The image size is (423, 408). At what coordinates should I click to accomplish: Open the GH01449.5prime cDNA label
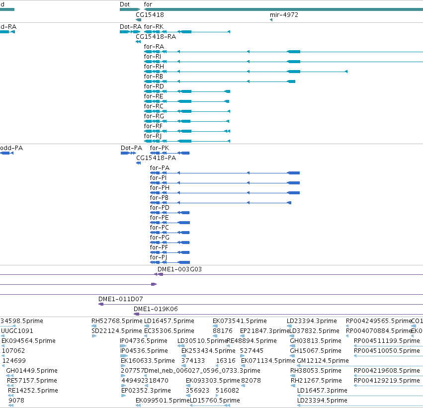(x=32, y=371)
